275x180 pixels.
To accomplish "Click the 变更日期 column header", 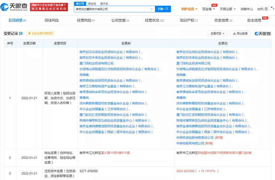I will point(29,43).
